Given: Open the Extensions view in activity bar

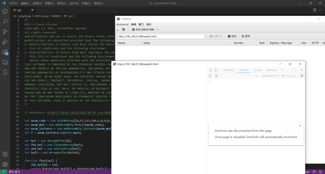Looking at the screenshot, I should point(5,52).
